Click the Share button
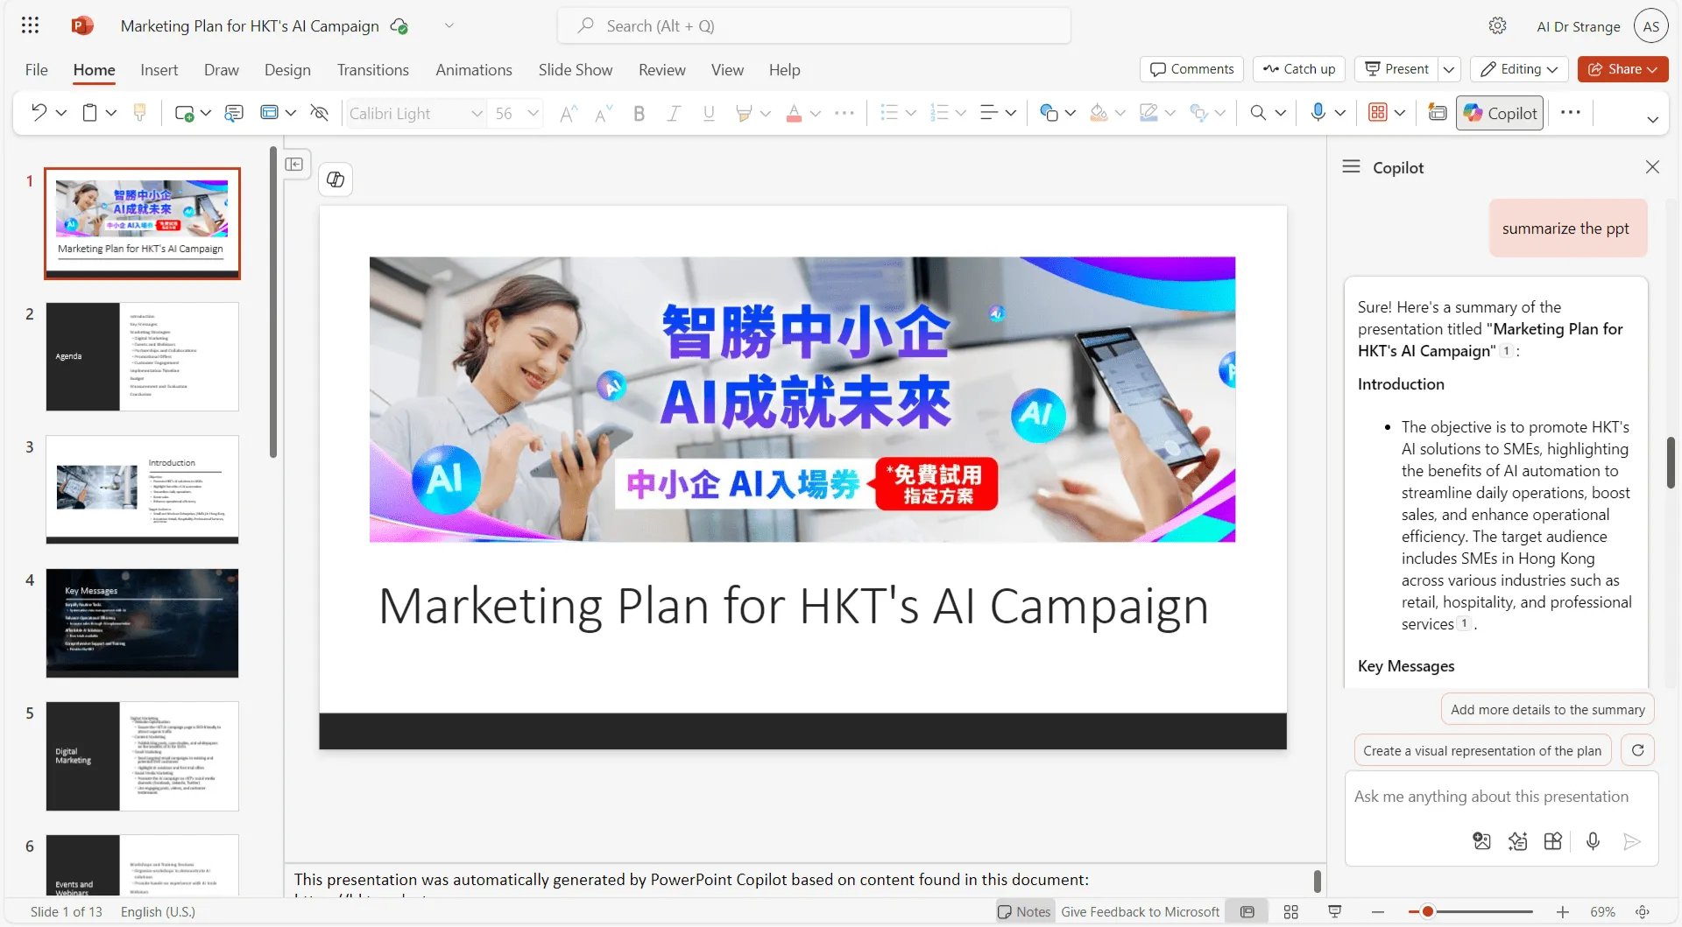The height and width of the screenshot is (927, 1682). 1622,69
